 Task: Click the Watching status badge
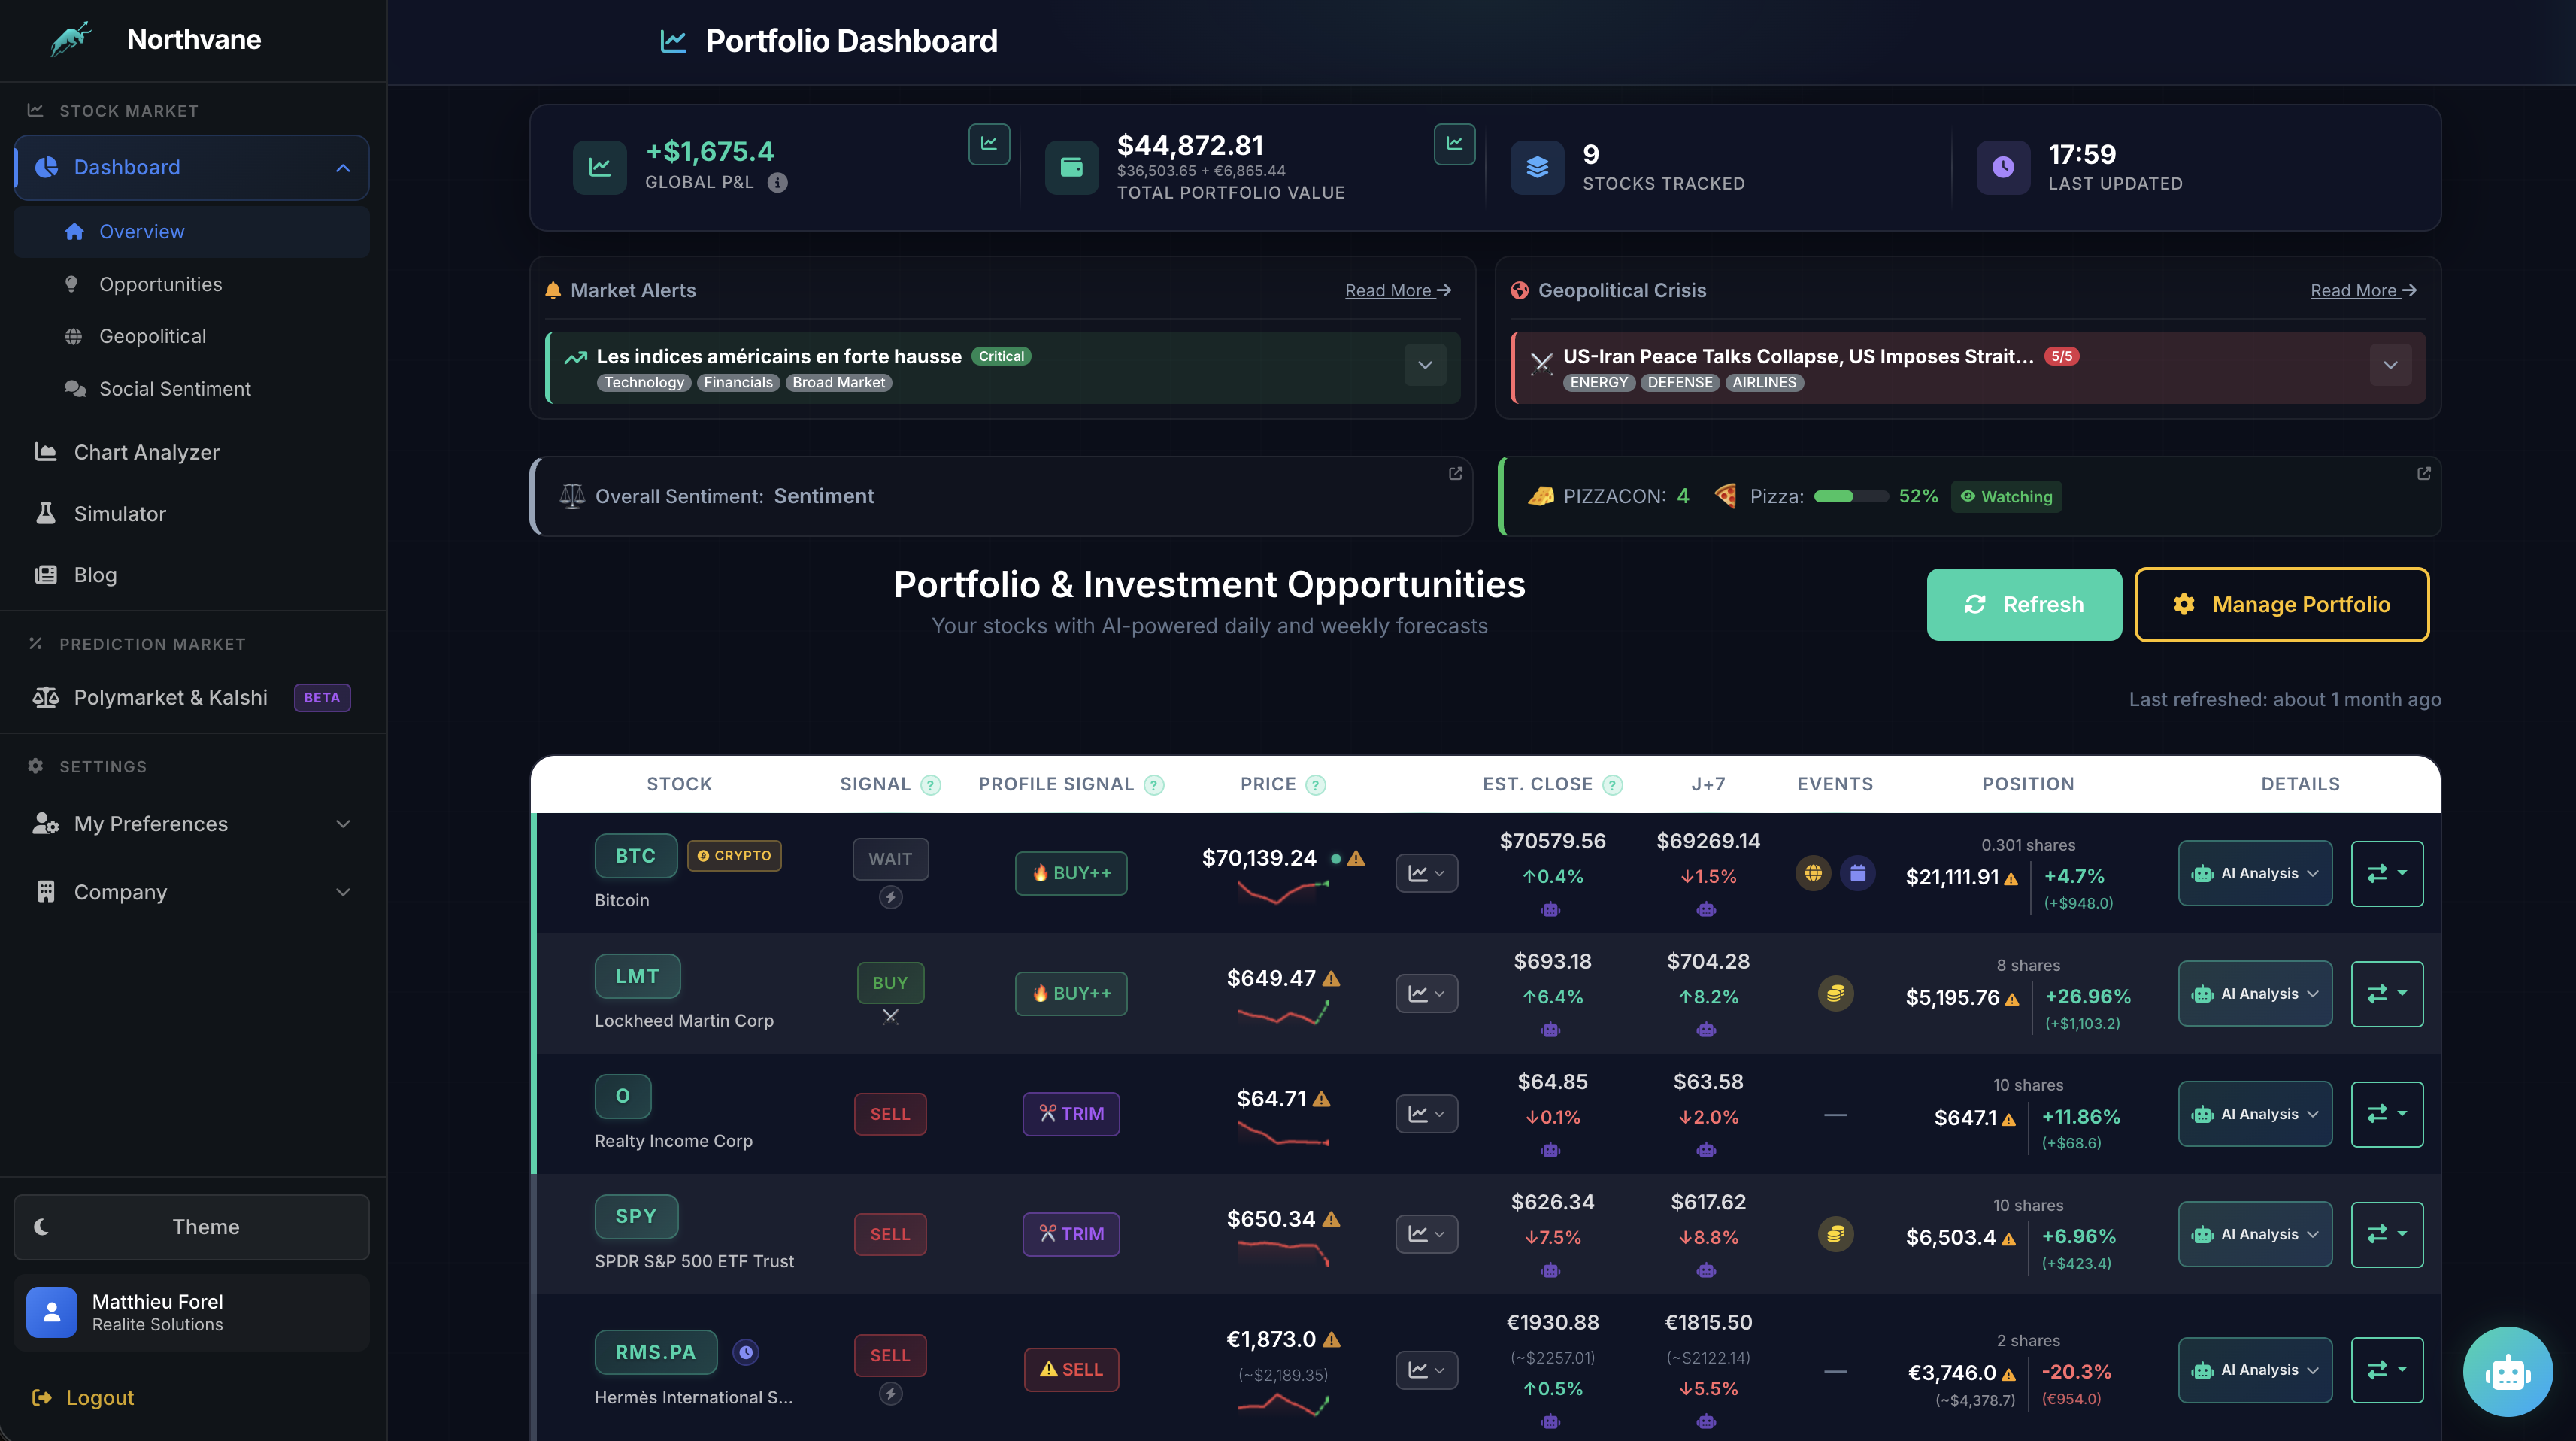pos(2005,497)
